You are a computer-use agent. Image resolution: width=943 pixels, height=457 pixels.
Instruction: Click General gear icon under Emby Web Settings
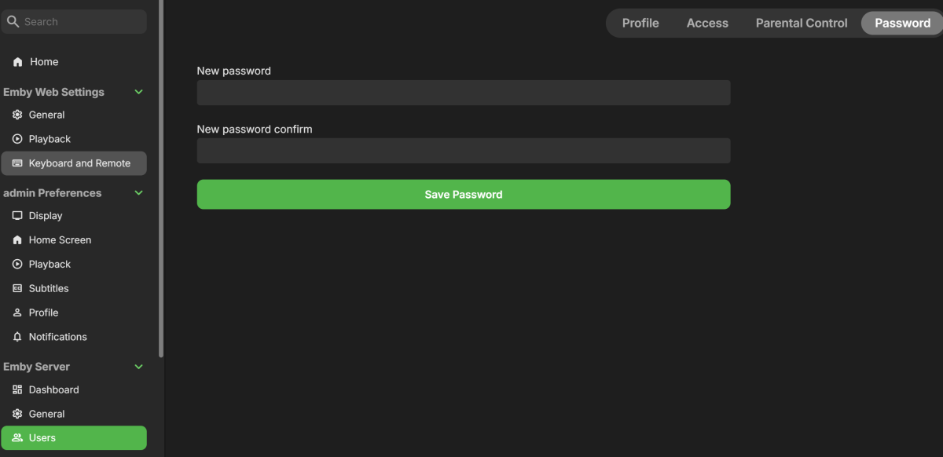pos(17,115)
